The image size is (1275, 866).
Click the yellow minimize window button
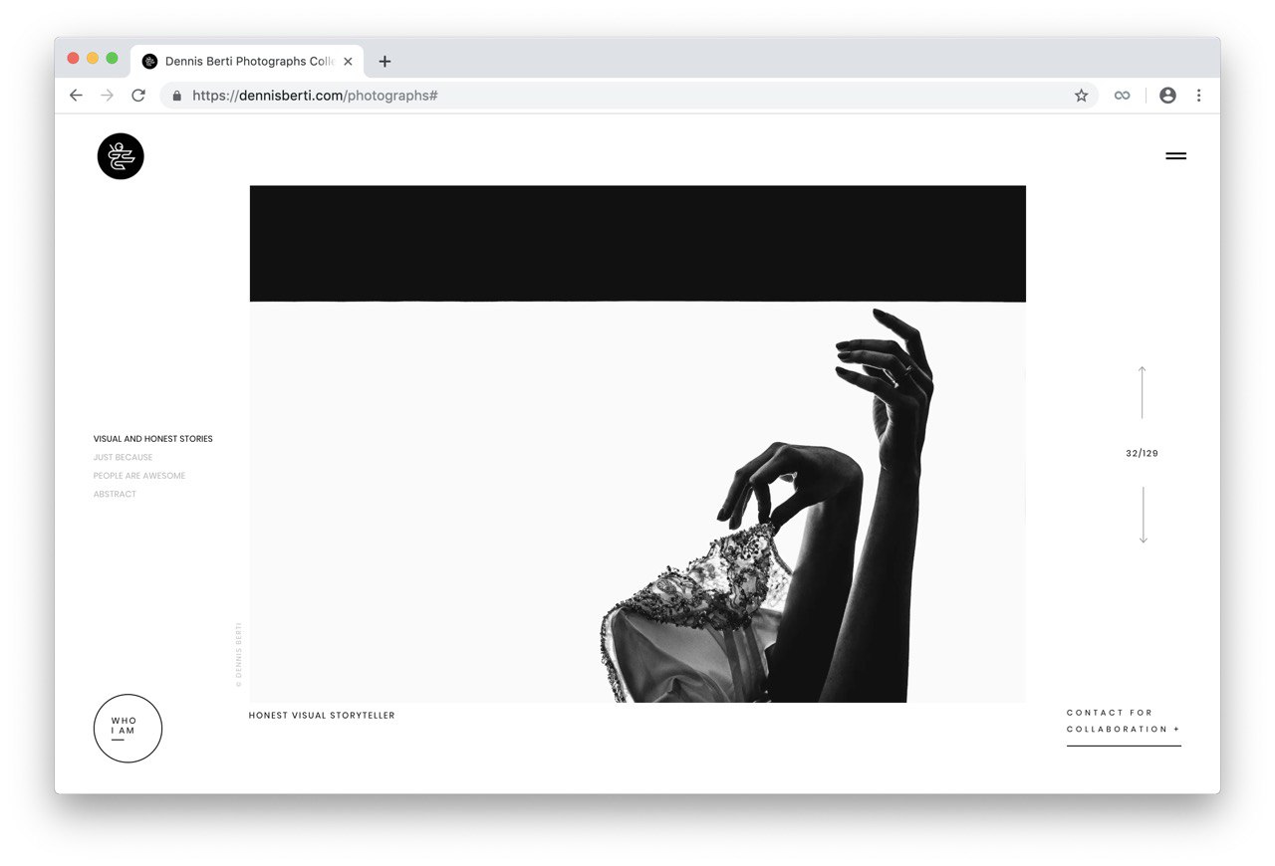(93, 59)
